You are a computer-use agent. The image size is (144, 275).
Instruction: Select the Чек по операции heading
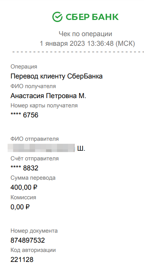[85, 34]
